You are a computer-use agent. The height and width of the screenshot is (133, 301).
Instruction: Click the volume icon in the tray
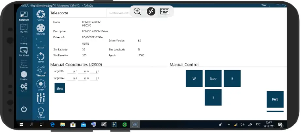243,125
